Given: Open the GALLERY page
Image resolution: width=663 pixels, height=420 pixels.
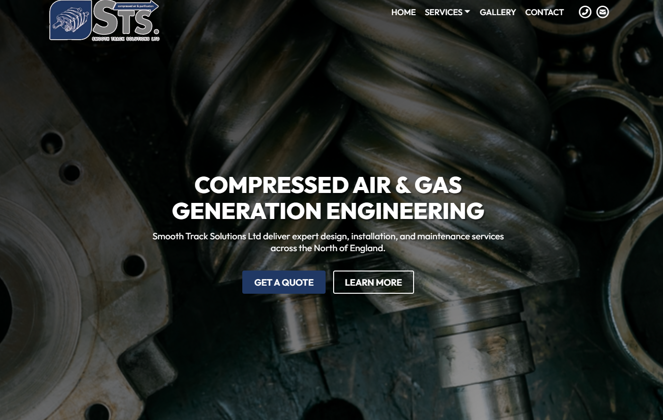Looking at the screenshot, I should pos(498,12).
